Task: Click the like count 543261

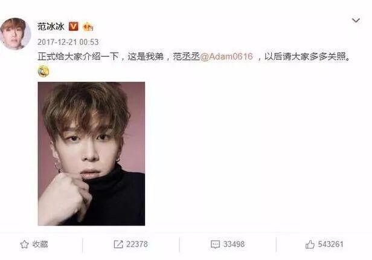Action: tap(330, 244)
